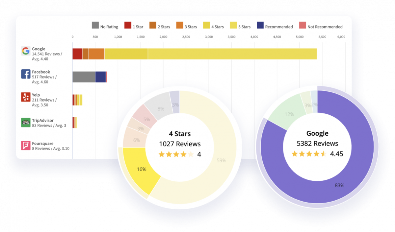Click the Foursquare 8 Reviews row label

tap(51, 146)
